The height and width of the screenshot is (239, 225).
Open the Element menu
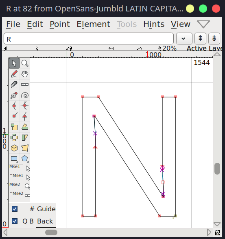(x=93, y=24)
